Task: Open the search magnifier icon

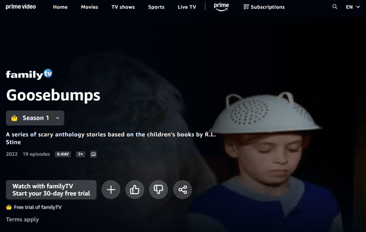Action: [x=335, y=7]
